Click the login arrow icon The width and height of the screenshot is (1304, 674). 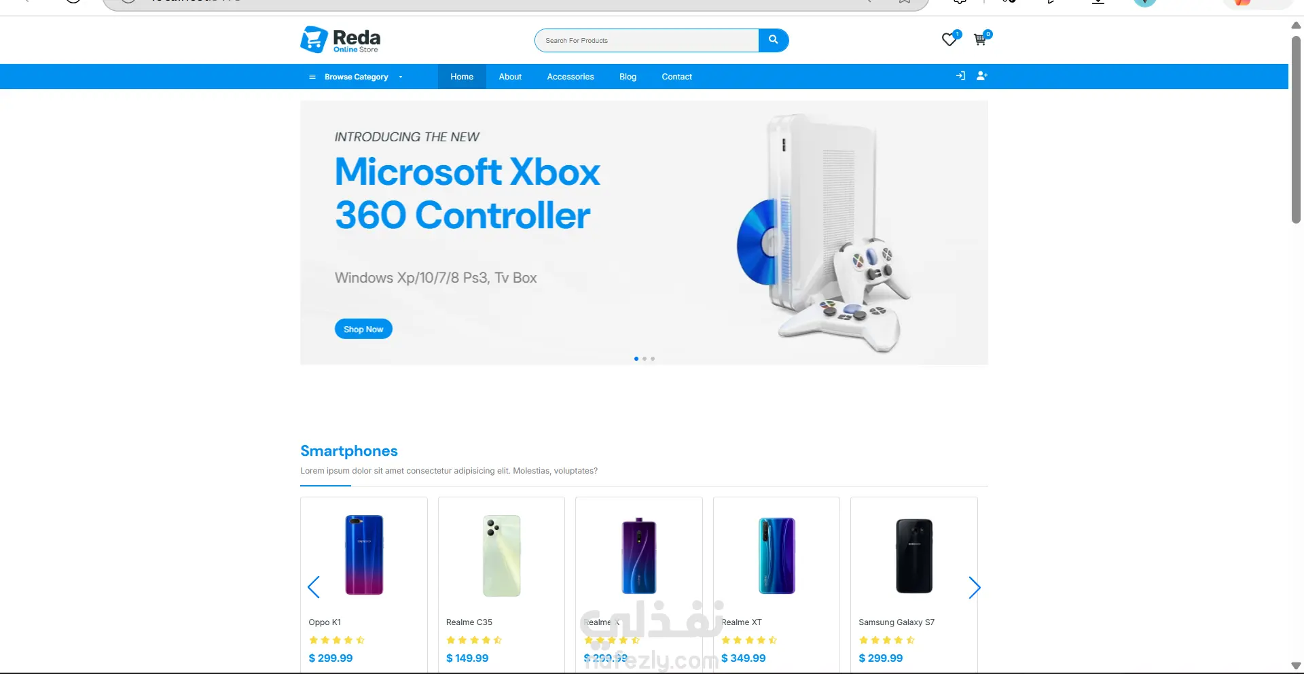960,76
